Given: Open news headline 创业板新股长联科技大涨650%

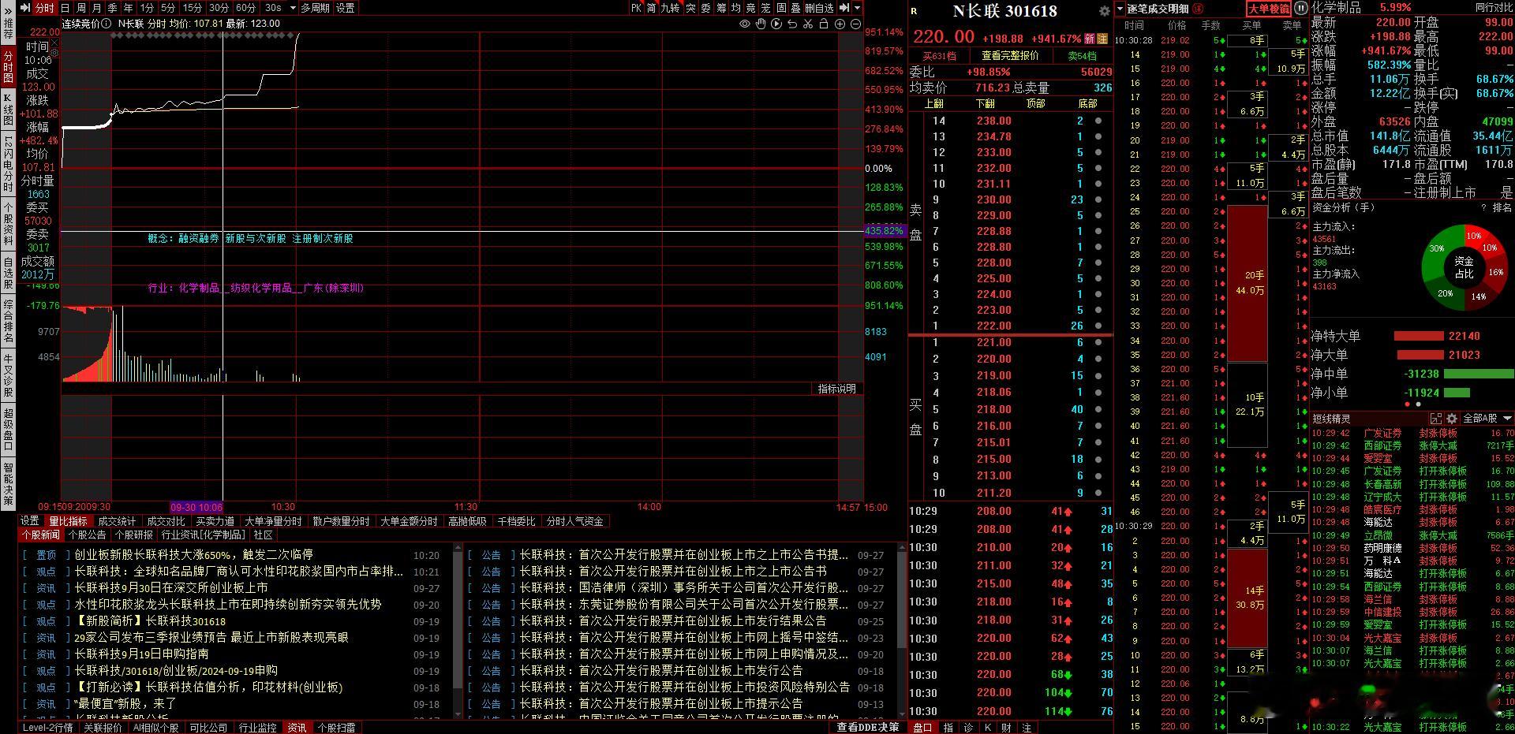Looking at the screenshot, I should (193, 554).
